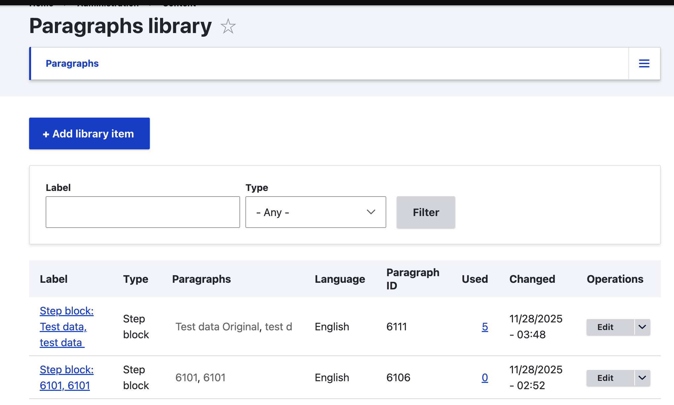Click the Paragraphs column header
Viewport: 674px width, 405px height.
point(201,279)
